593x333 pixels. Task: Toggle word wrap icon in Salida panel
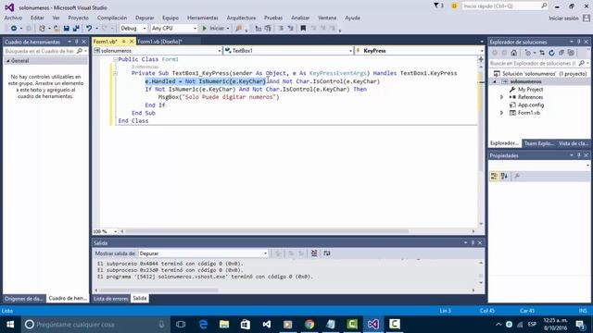coord(327,253)
